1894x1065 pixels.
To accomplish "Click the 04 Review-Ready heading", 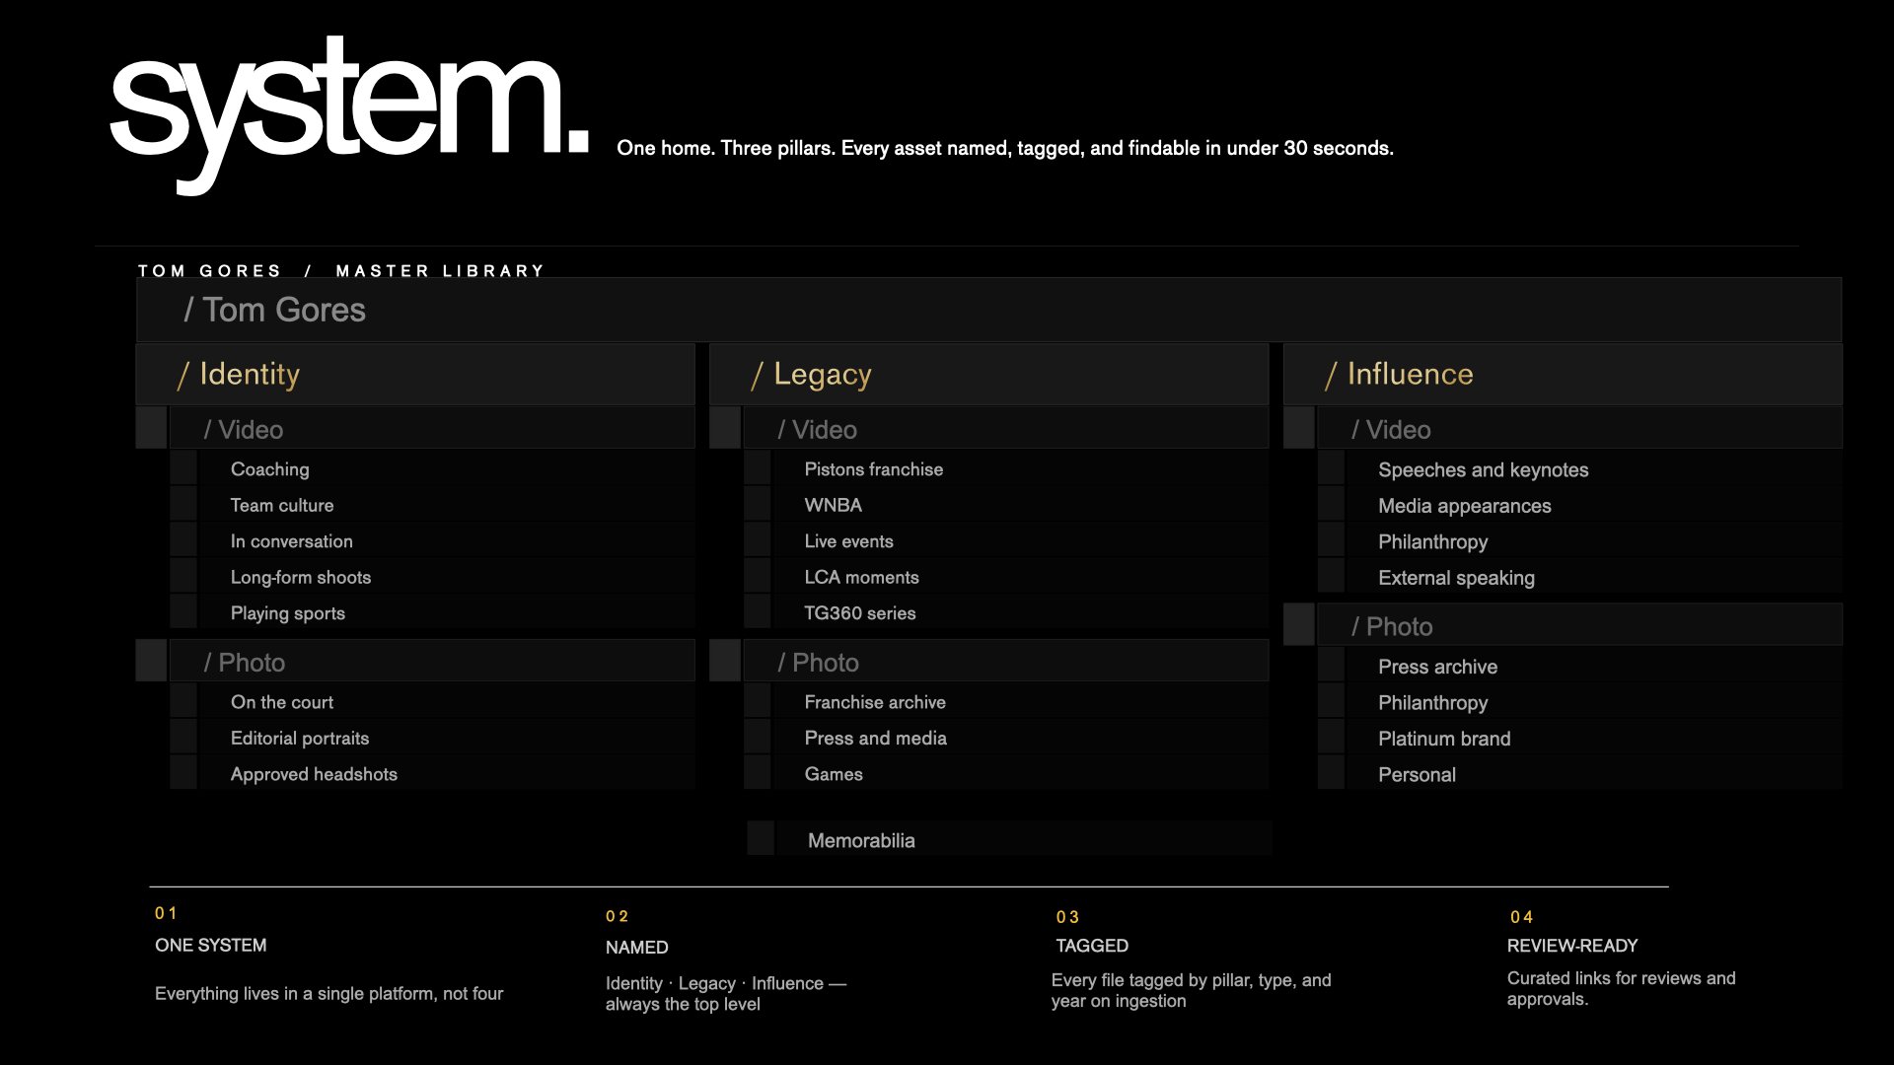I will (x=1571, y=946).
